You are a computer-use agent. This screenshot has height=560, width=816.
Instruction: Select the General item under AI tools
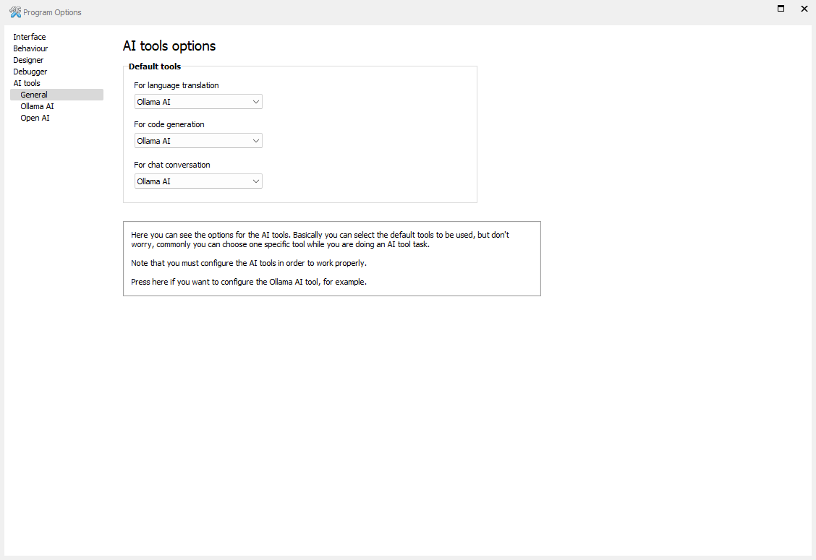(x=34, y=95)
